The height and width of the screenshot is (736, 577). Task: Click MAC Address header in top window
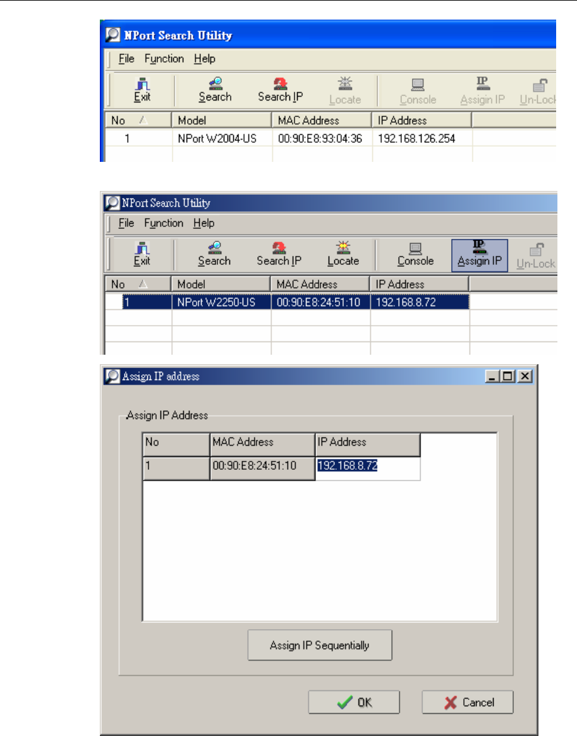click(x=322, y=120)
